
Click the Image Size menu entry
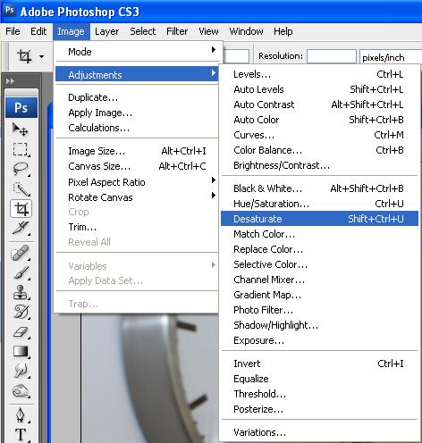point(138,151)
